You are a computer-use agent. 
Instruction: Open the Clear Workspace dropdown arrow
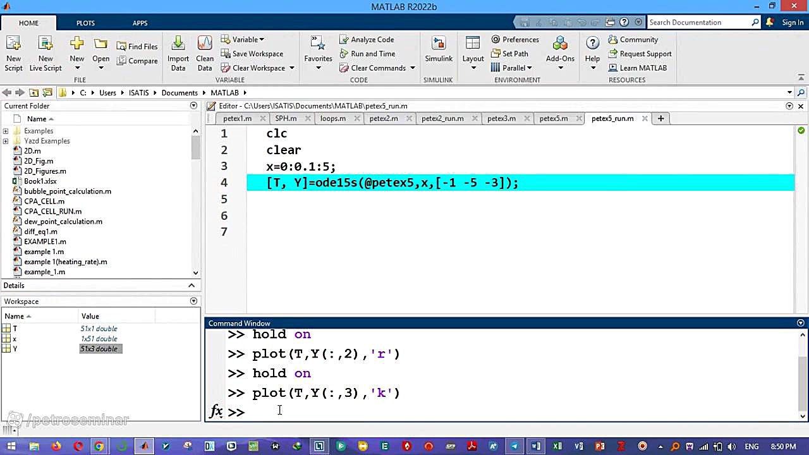(291, 68)
